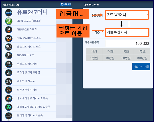Focus the 이동하실 금액 amount field
The image size is (154, 122).
127,43
